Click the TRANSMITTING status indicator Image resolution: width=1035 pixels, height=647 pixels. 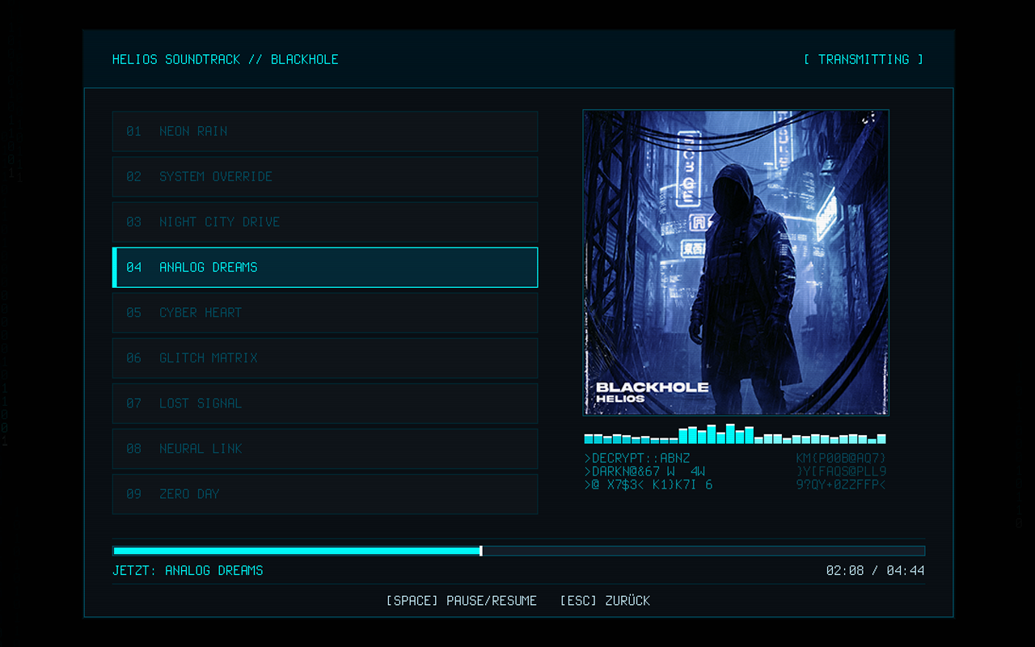pos(863,59)
